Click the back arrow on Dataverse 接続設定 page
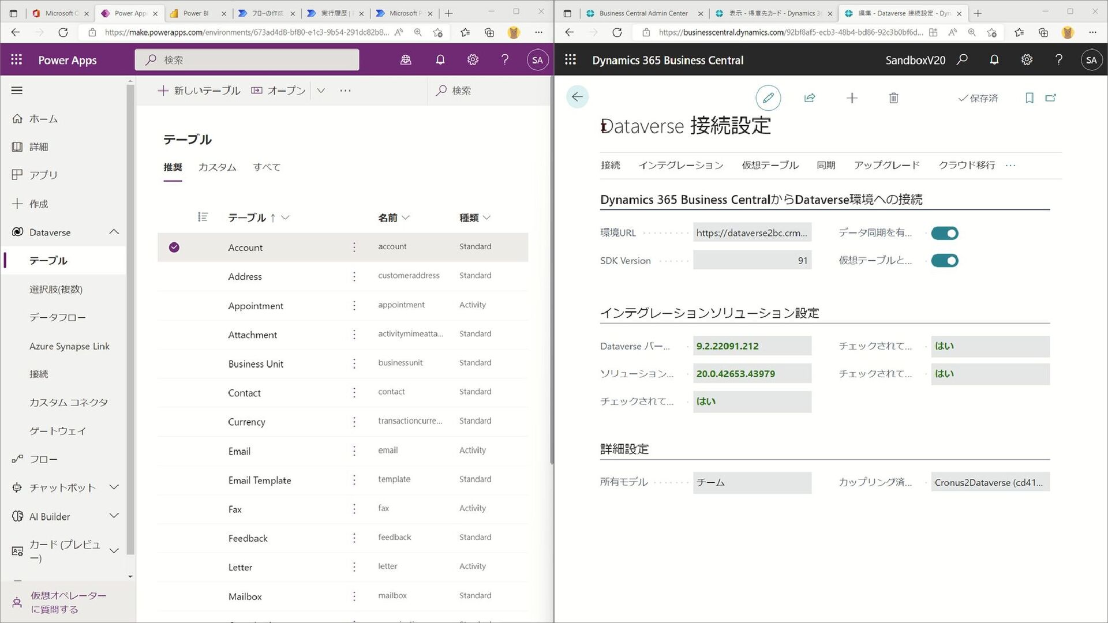Viewport: 1108px width, 623px height. pos(577,97)
